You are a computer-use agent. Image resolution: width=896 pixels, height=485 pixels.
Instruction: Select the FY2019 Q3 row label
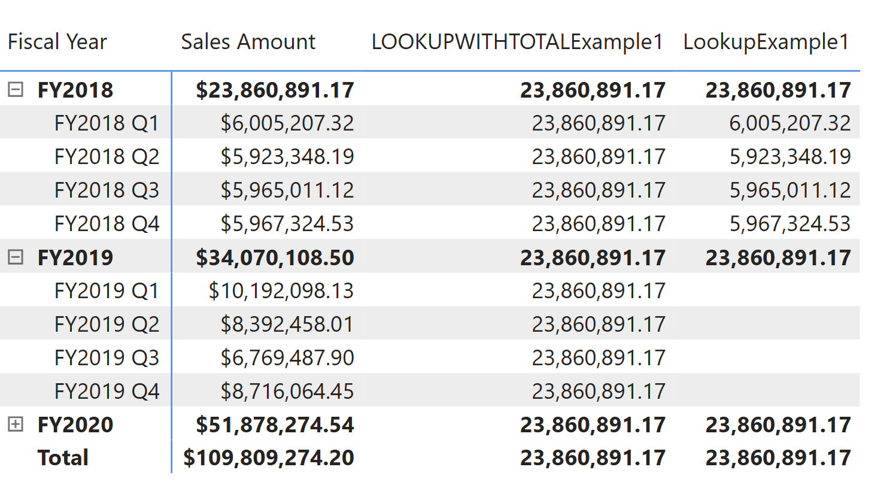107,357
